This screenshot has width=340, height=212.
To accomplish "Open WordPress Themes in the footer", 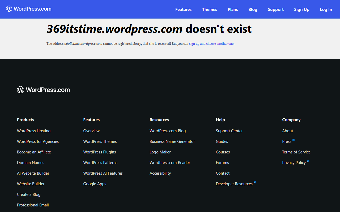I will click(100, 142).
